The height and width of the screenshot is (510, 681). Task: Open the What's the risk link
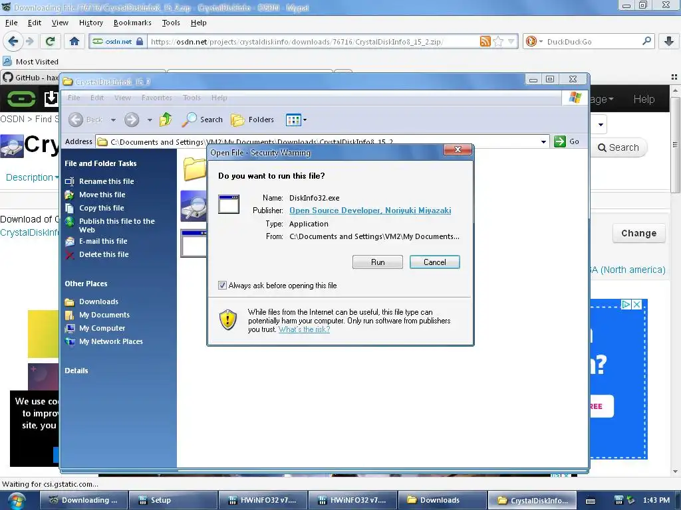(304, 329)
